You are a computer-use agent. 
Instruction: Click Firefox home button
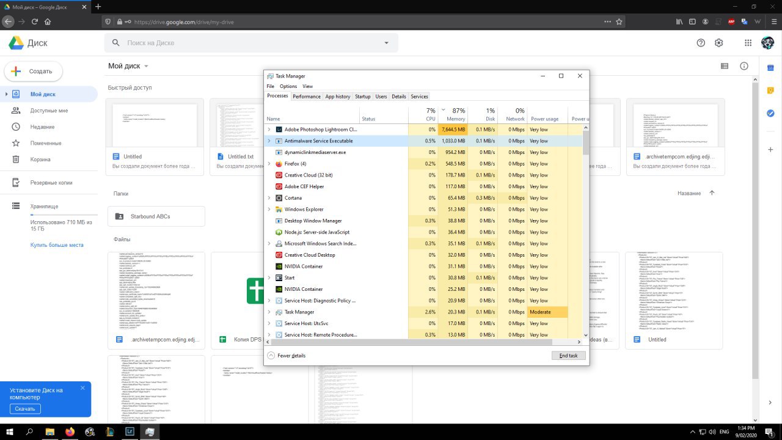[x=48, y=21]
